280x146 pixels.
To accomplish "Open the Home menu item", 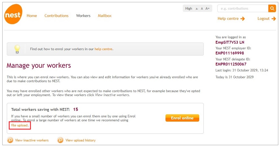I will click(x=32, y=16).
